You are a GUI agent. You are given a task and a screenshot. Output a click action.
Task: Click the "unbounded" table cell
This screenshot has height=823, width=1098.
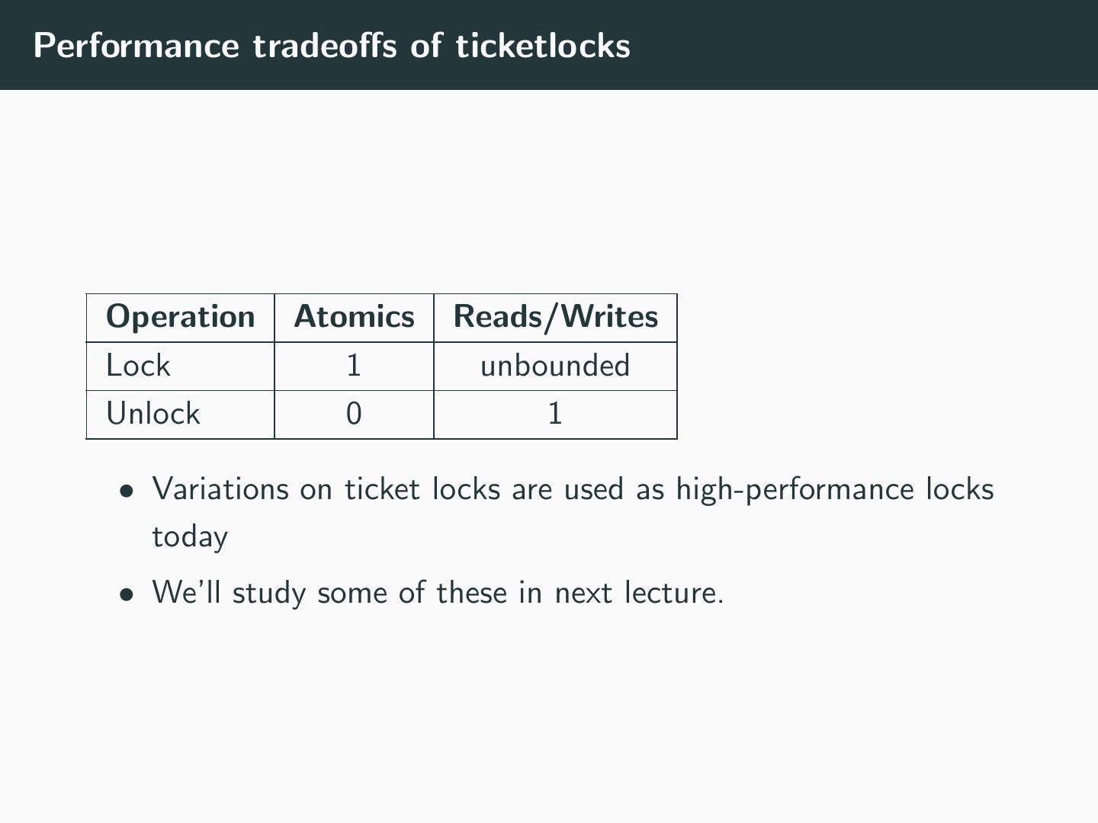(555, 366)
